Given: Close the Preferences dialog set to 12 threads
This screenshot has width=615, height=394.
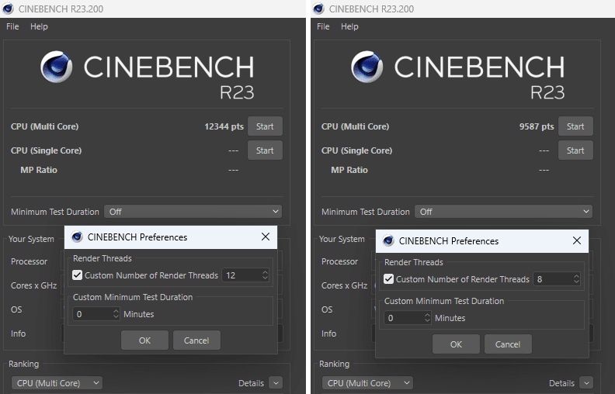Looking at the screenshot, I should 266,237.
